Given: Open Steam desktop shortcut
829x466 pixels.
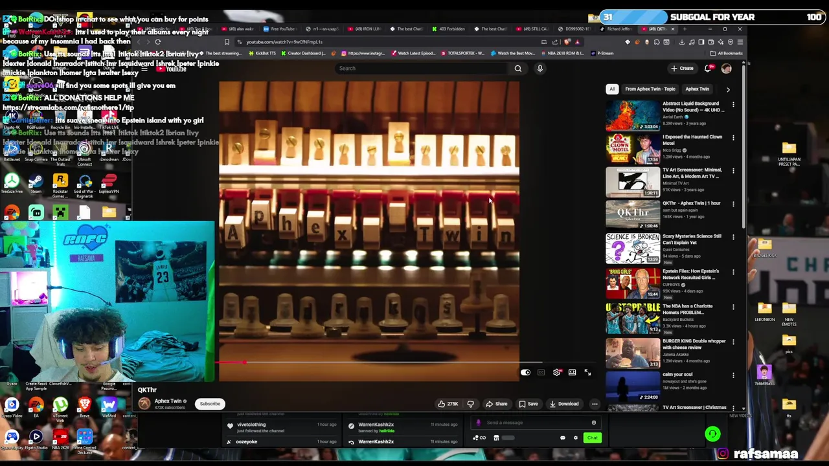Looking at the screenshot, I should [x=36, y=183].
